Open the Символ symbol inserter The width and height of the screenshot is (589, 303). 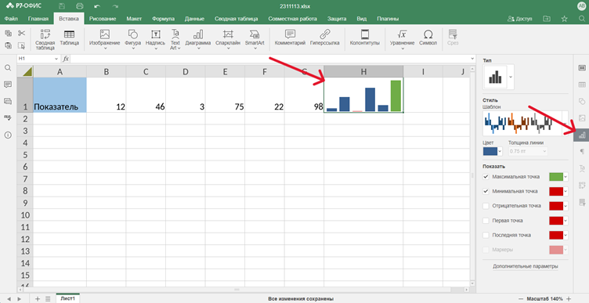pos(428,38)
